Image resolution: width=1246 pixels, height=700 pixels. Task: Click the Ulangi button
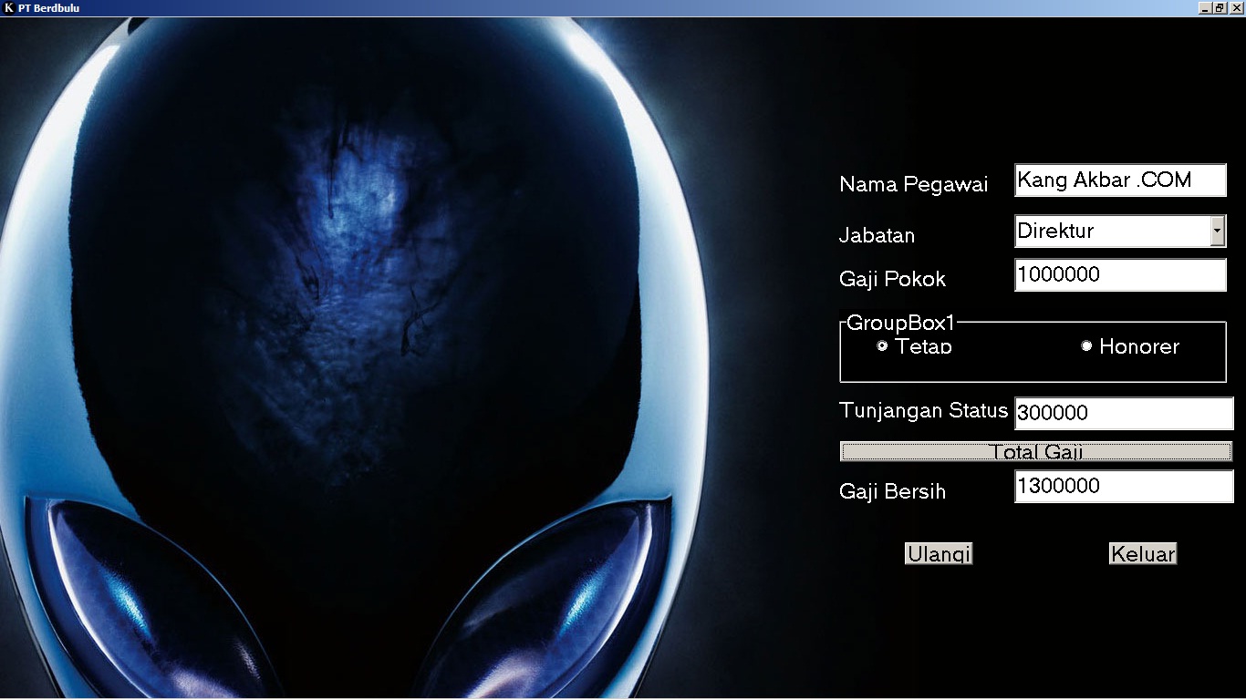[939, 554]
